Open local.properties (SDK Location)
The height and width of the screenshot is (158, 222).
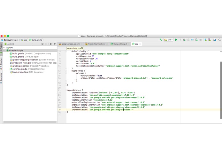point(26,72)
